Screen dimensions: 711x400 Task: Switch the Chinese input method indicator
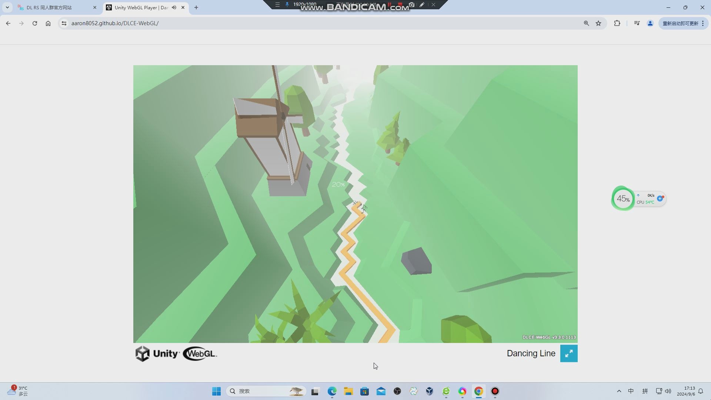click(631, 391)
